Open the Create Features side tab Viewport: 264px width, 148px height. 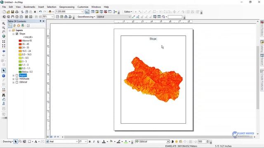coord(262,80)
